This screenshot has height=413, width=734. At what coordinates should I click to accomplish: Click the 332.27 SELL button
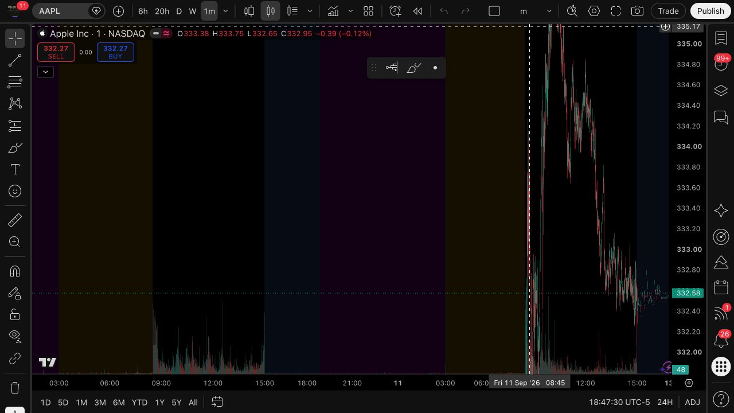click(56, 52)
